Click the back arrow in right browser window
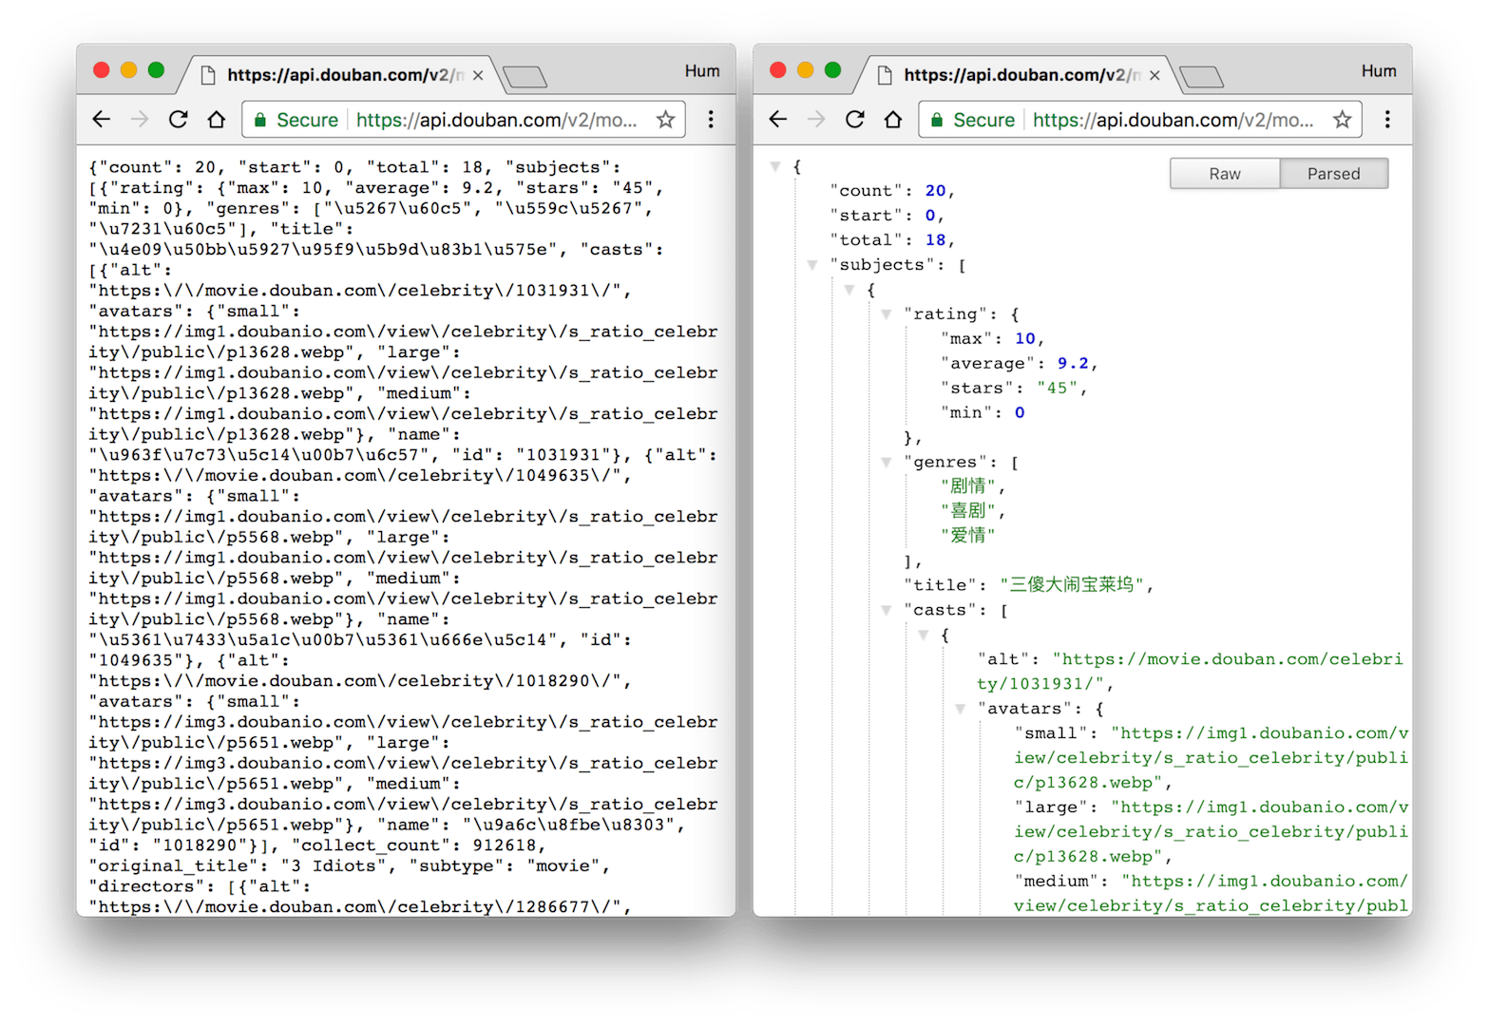 tap(778, 120)
